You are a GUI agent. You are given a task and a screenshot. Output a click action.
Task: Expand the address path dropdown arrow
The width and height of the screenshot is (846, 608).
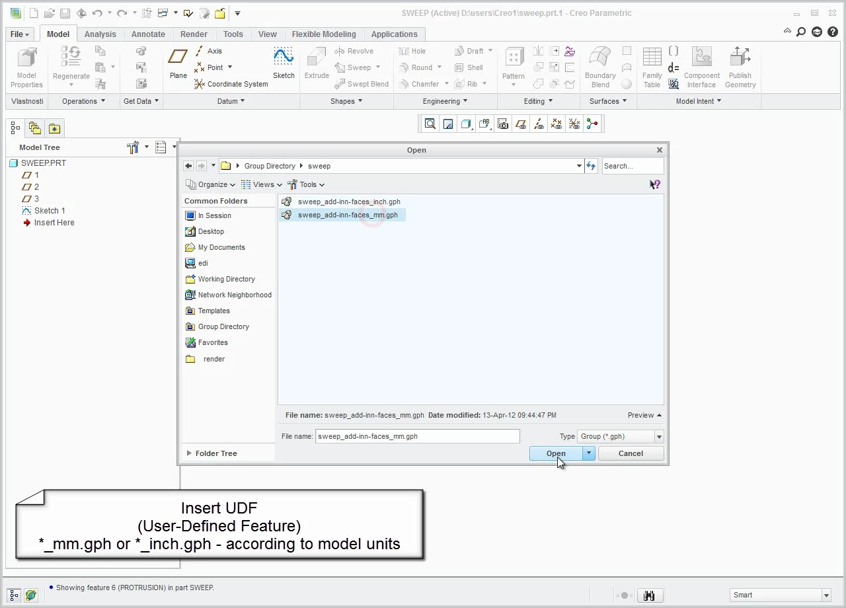(x=579, y=166)
